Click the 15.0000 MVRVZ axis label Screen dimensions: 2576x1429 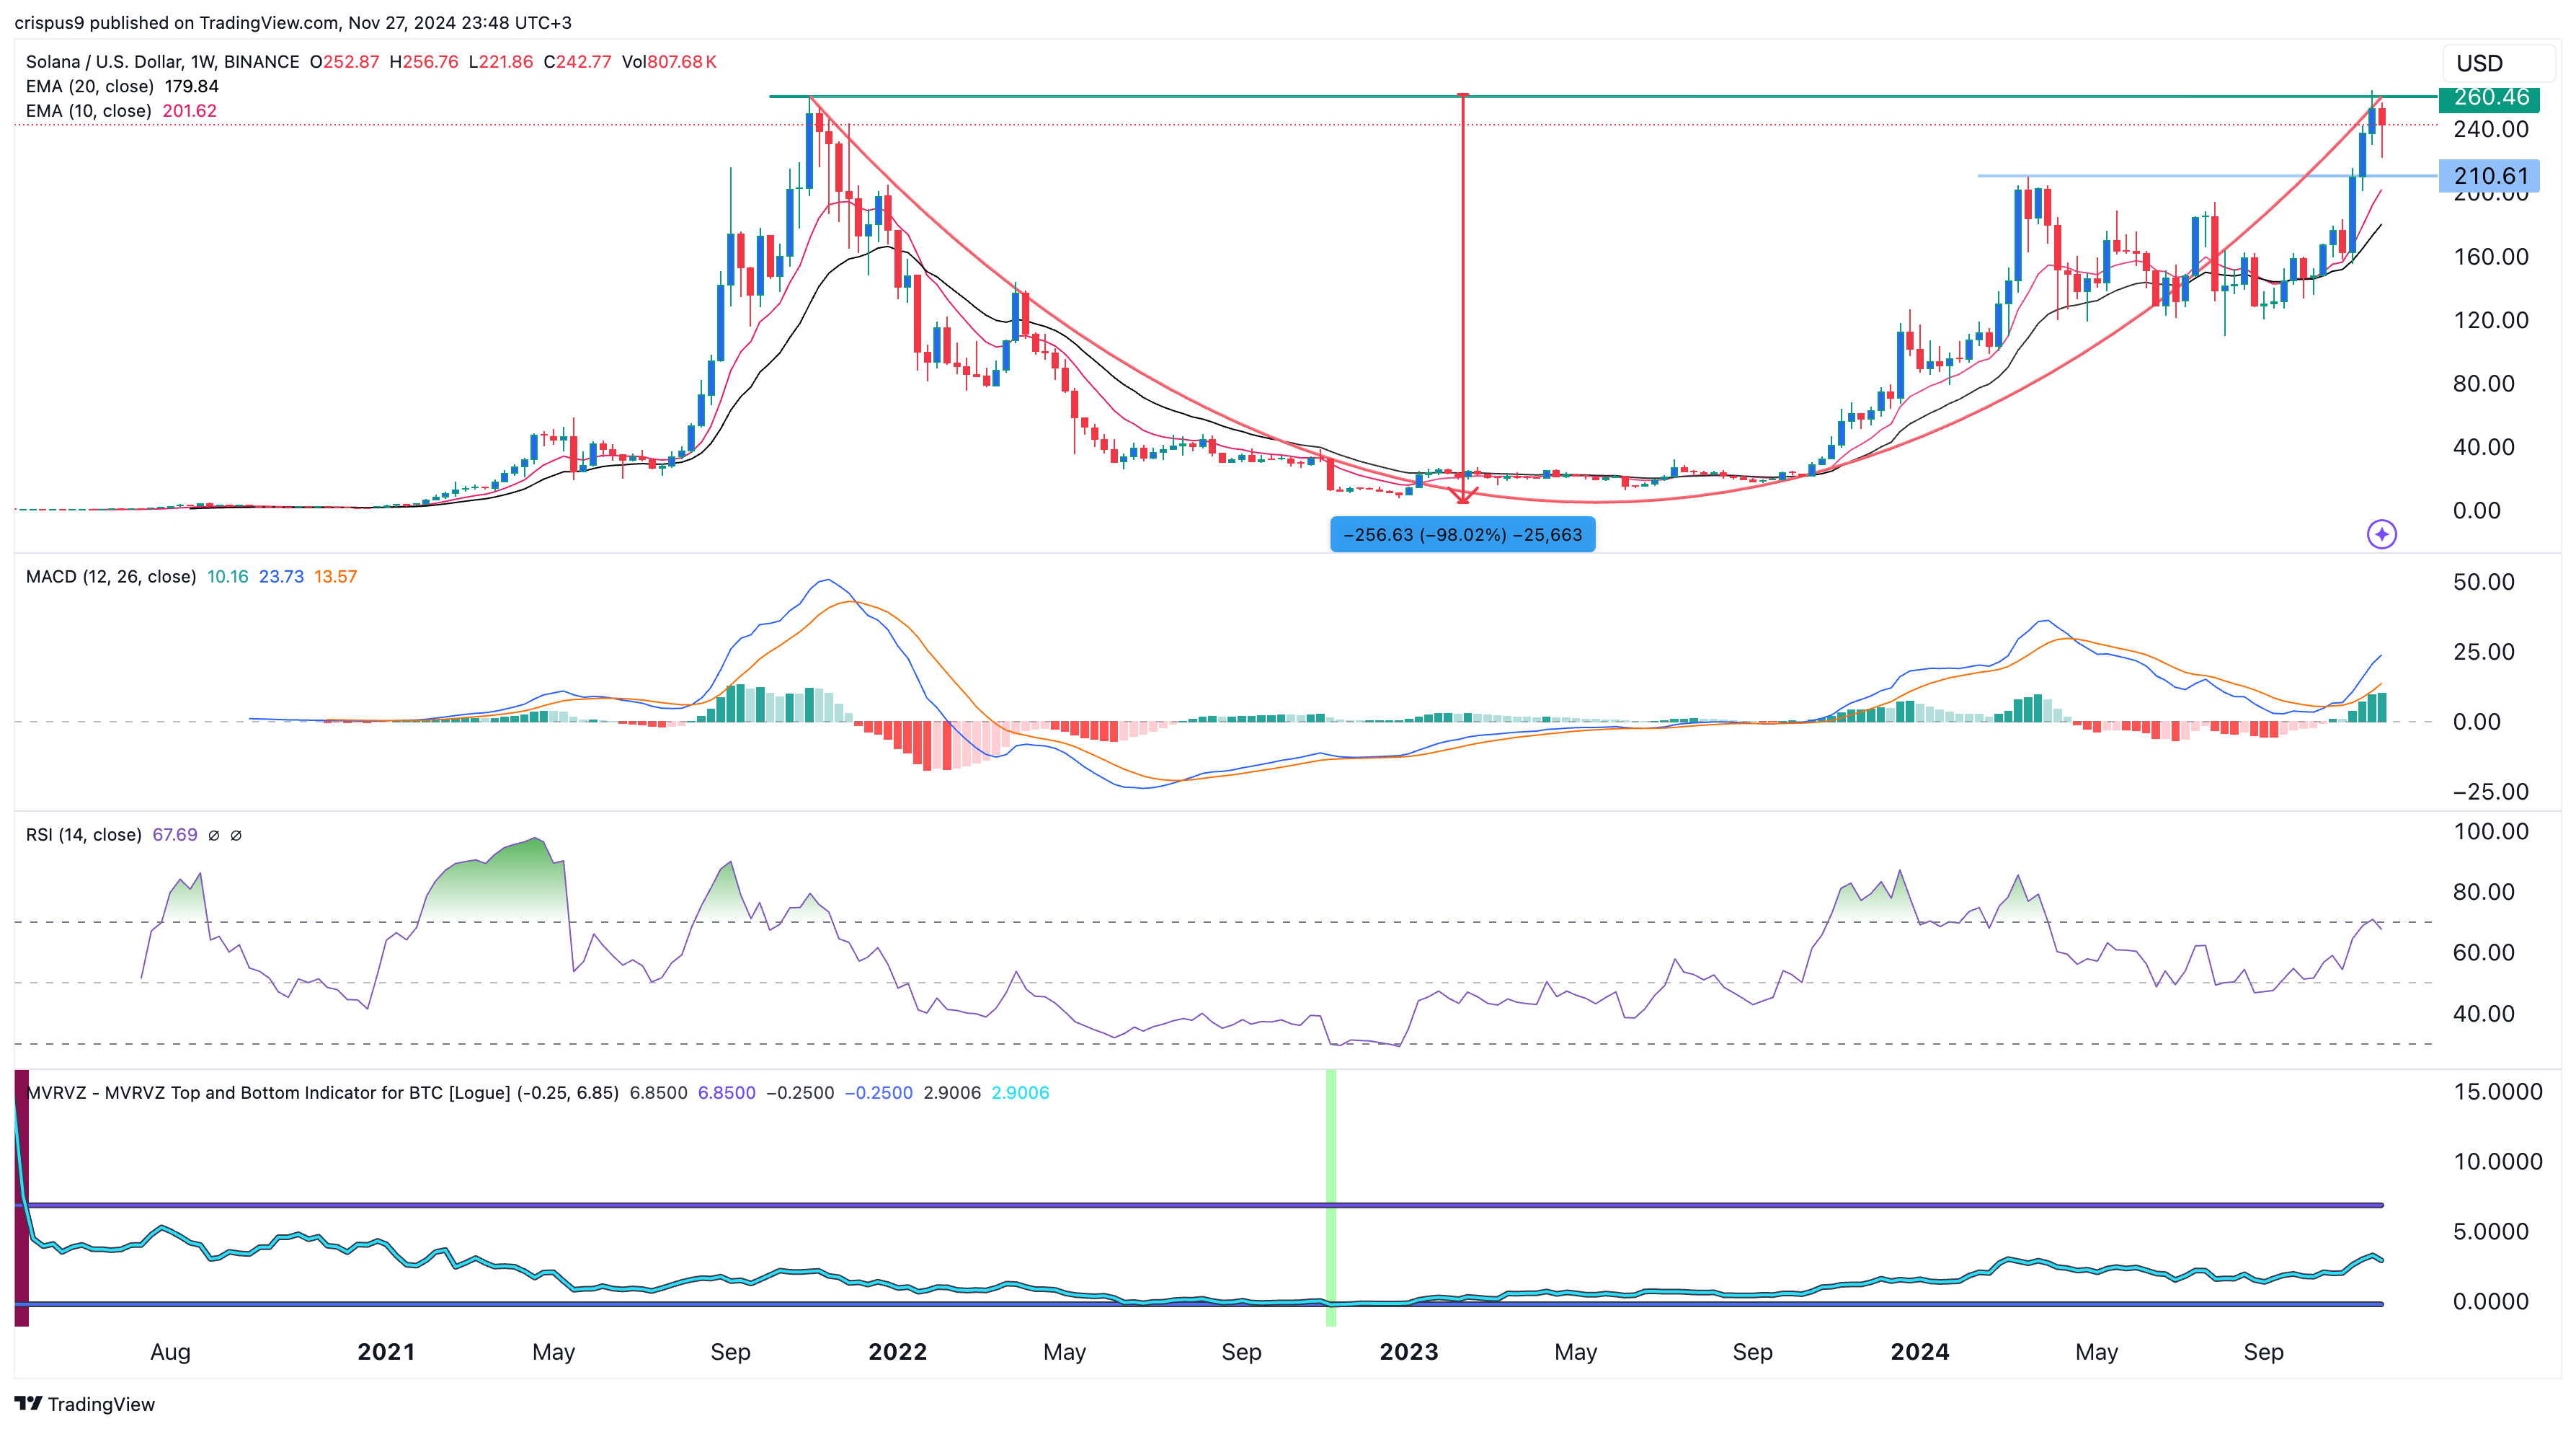point(2497,1092)
